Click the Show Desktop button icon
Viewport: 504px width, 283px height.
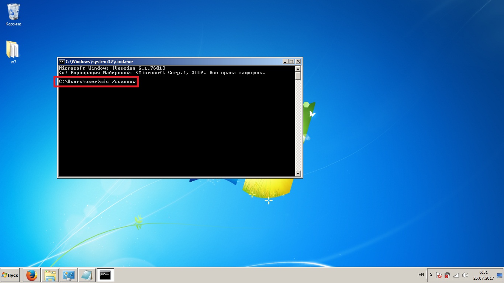[500, 275]
